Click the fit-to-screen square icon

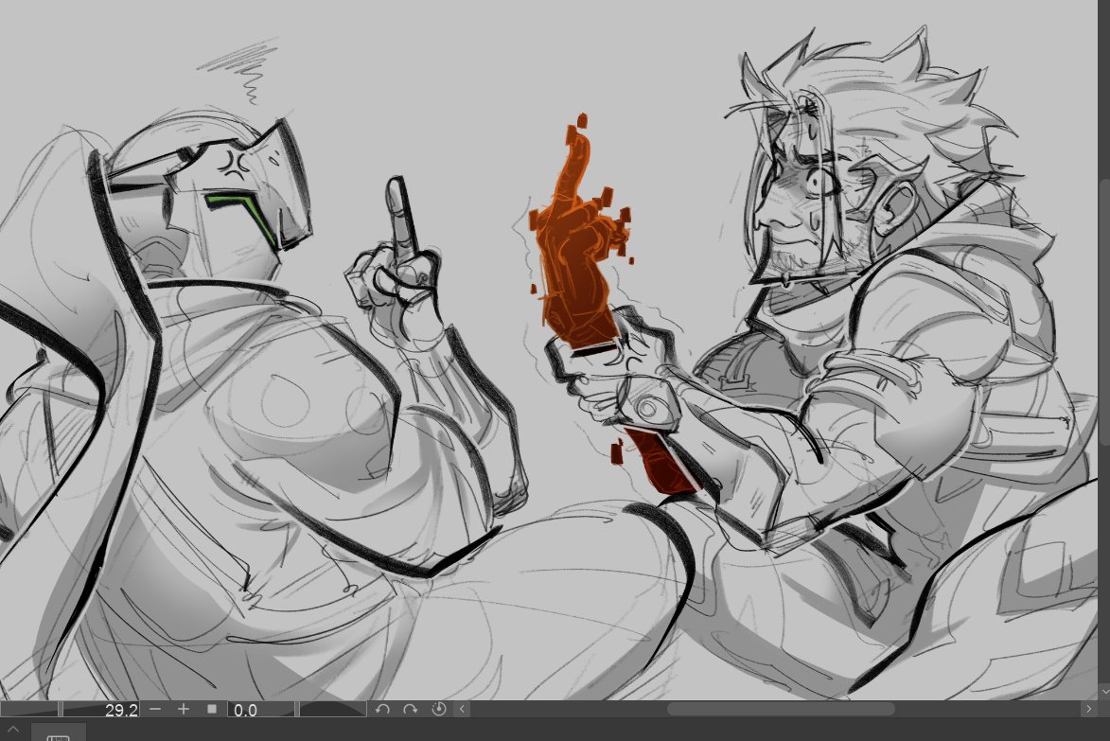(x=212, y=709)
